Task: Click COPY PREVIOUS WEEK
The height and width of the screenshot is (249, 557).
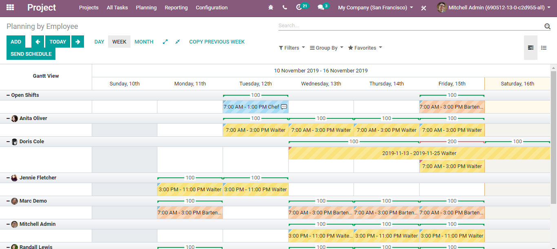Action: click(217, 41)
